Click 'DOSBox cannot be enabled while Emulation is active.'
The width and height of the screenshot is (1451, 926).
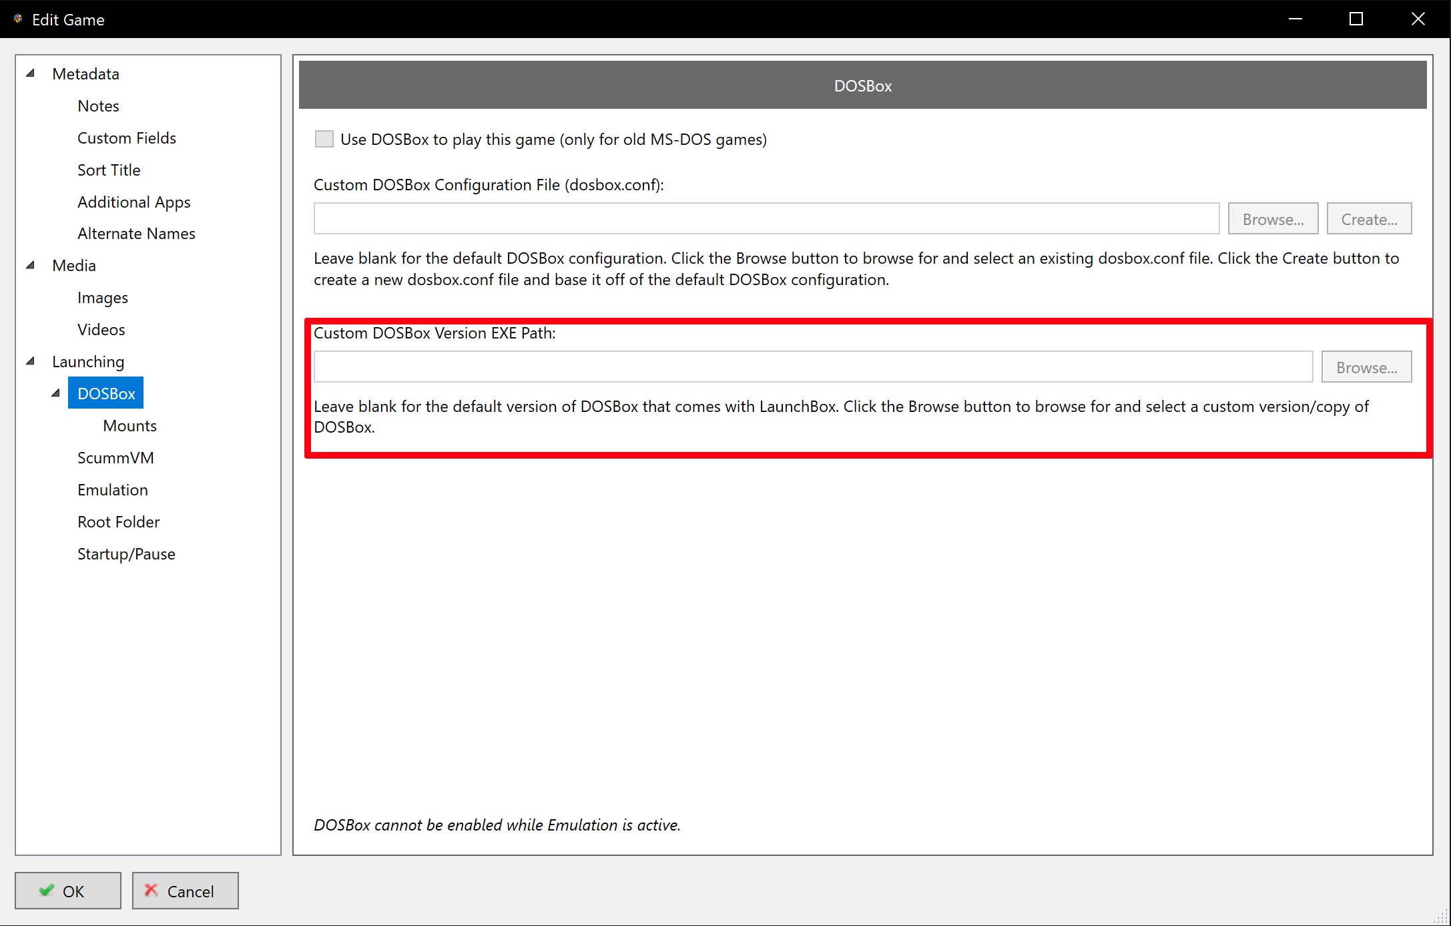pos(497,825)
